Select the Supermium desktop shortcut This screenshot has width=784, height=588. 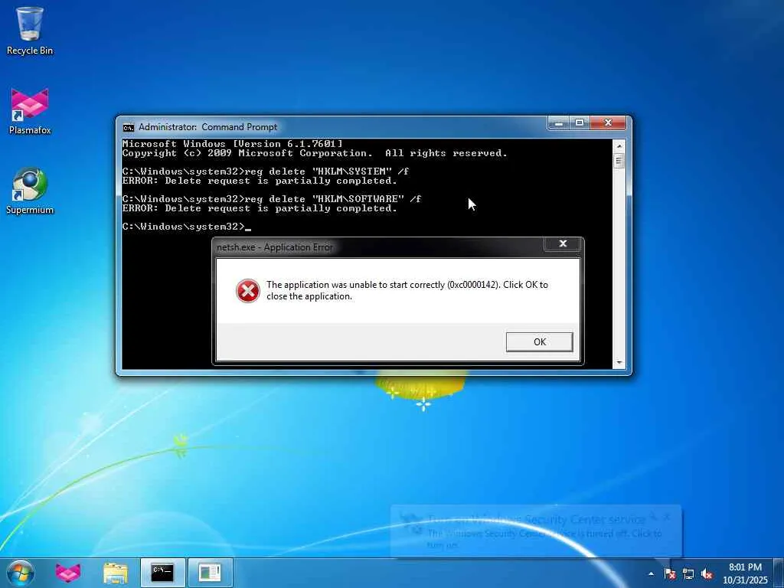point(30,191)
